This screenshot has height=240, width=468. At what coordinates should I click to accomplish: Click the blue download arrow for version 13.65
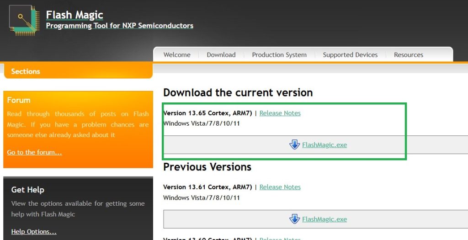point(294,145)
